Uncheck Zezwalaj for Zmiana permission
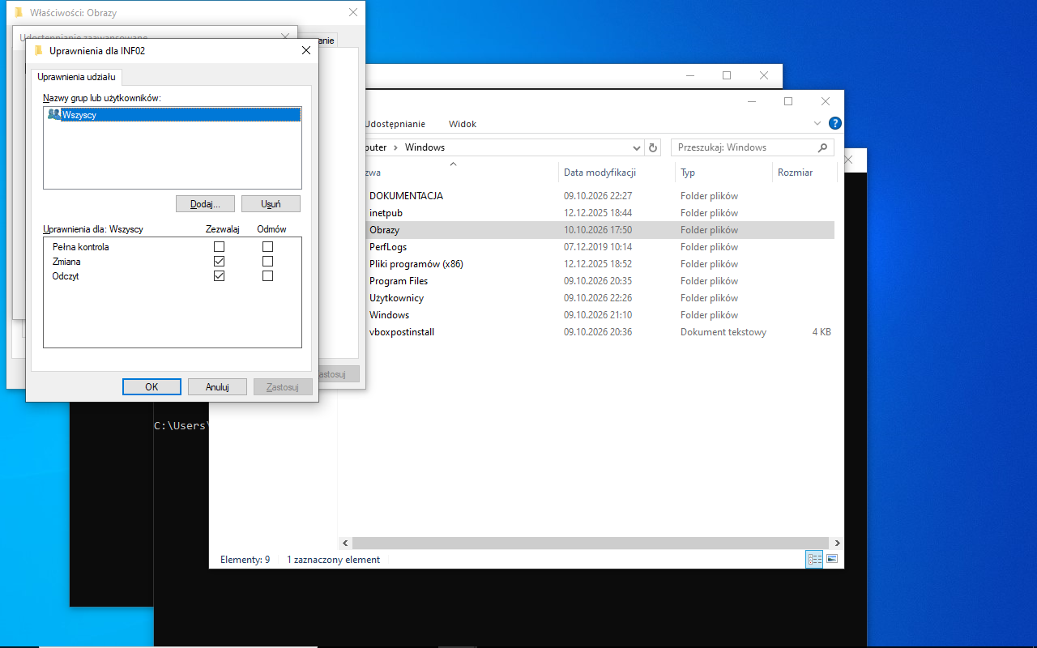Viewport: 1037px width, 648px height. [x=219, y=262]
